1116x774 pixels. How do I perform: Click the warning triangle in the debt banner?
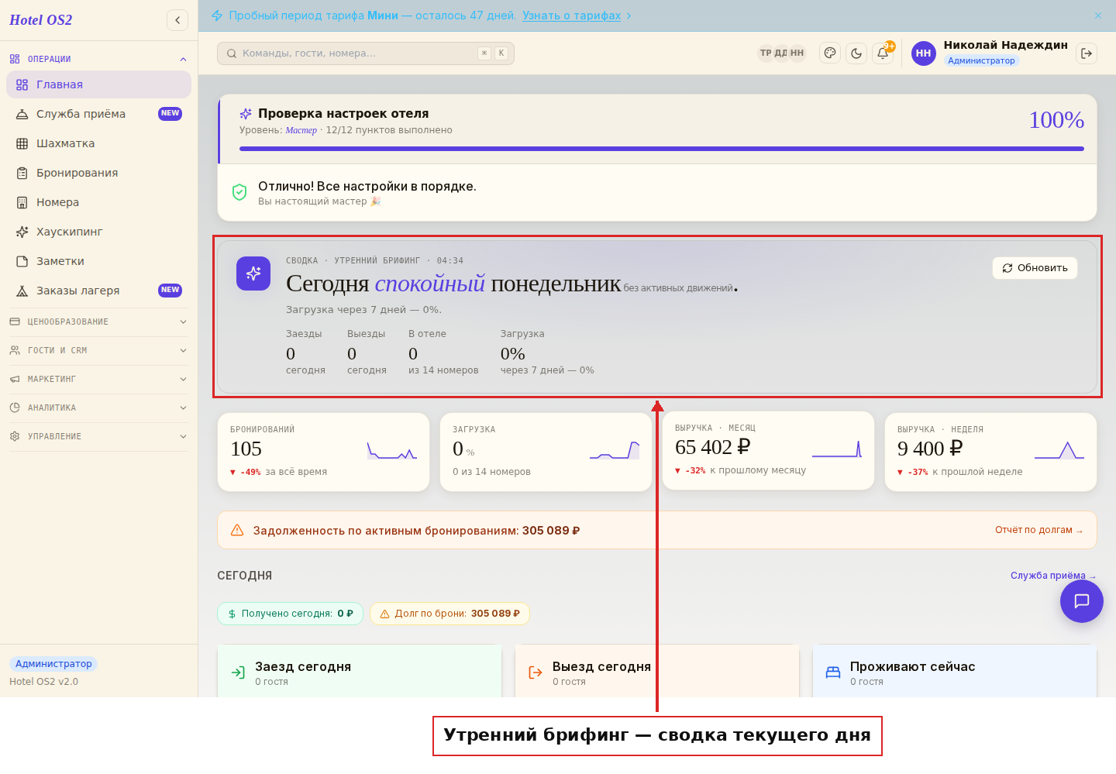(238, 530)
